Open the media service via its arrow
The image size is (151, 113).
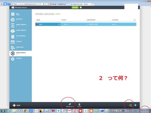[59, 24]
